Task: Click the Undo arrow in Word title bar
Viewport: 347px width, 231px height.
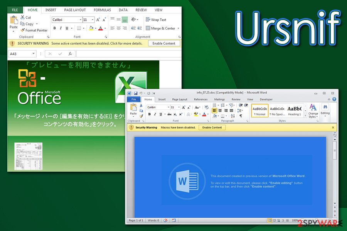Action: [141, 93]
